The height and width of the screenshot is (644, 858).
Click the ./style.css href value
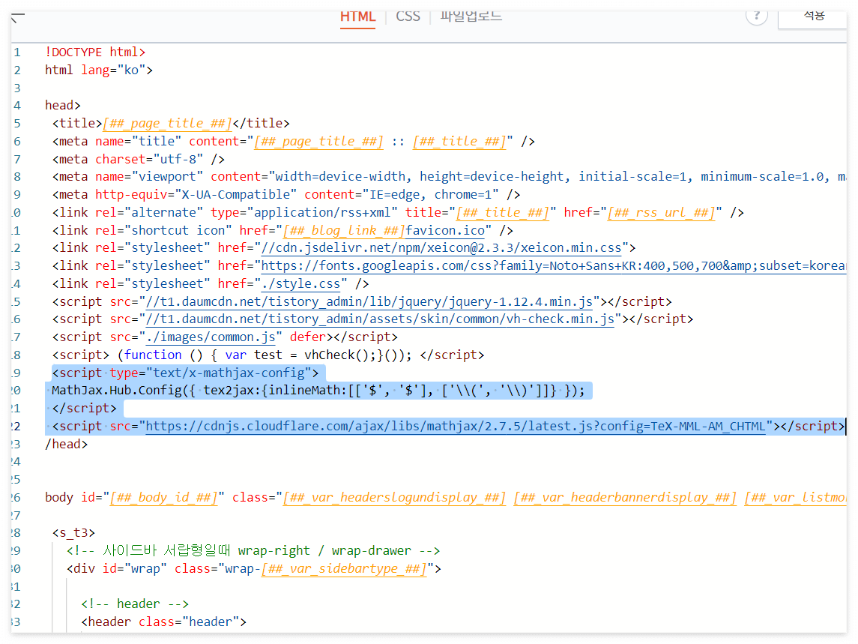(x=300, y=283)
